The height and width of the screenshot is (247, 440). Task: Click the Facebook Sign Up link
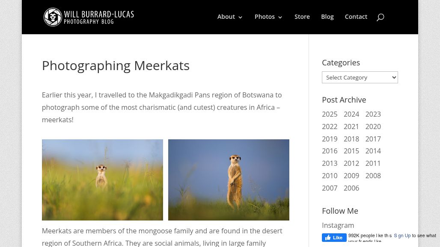402,235
